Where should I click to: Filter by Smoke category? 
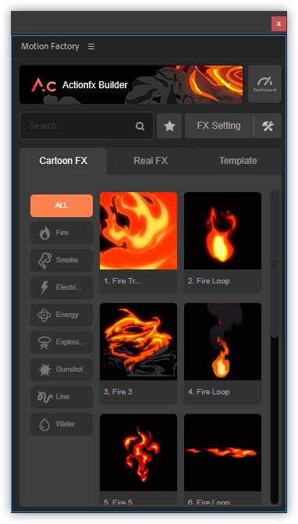tap(62, 260)
